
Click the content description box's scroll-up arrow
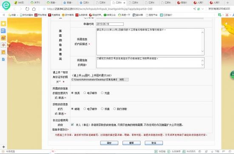[203, 32]
